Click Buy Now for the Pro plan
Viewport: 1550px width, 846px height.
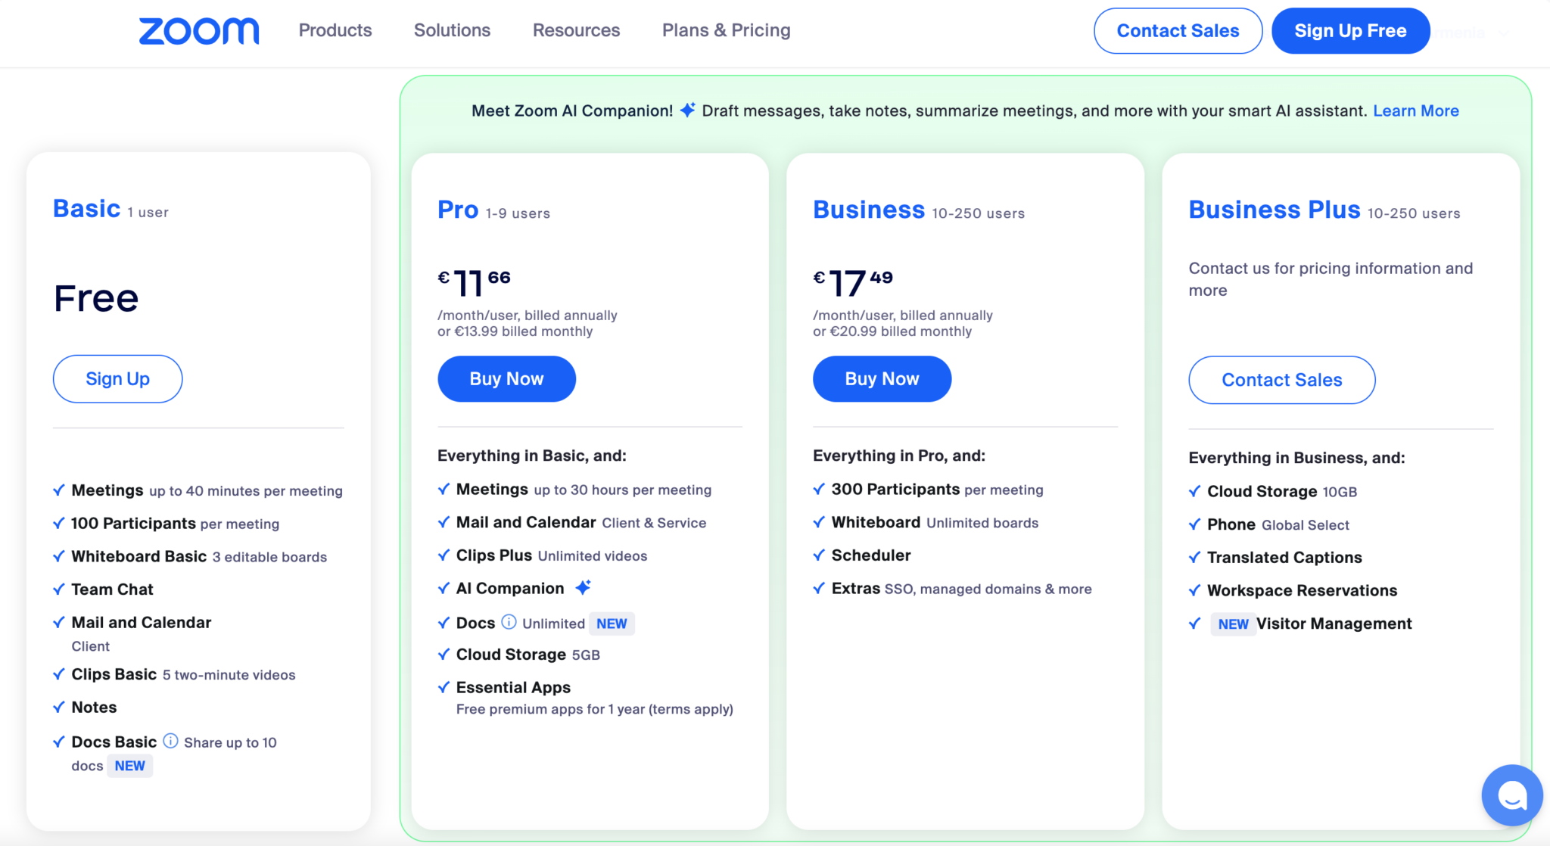coord(506,378)
